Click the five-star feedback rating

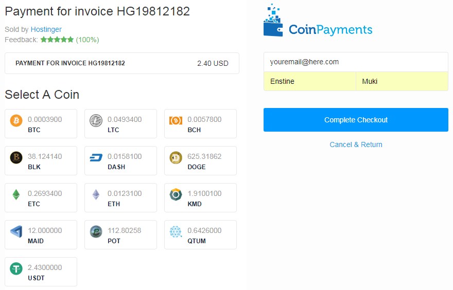pyautogui.click(x=57, y=40)
